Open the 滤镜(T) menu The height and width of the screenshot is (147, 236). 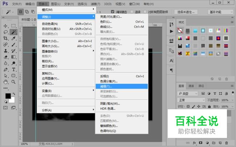pyautogui.click(x=95, y=4)
